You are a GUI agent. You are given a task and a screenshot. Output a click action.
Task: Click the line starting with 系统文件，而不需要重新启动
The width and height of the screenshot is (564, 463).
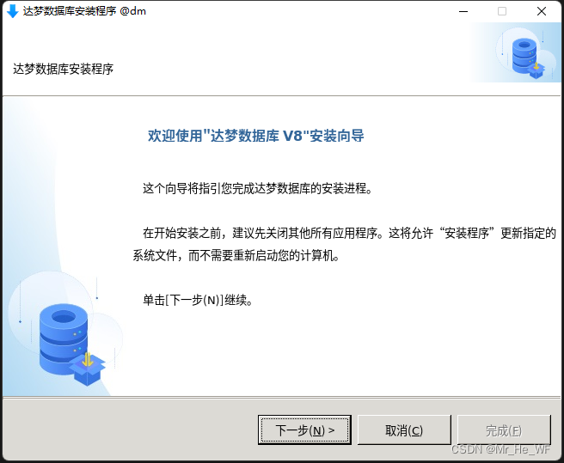[x=236, y=256]
